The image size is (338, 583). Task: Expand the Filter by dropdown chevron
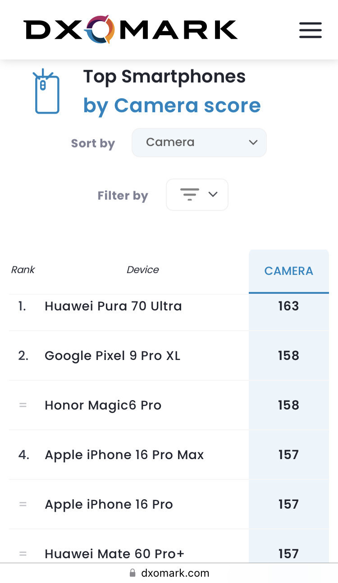[x=213, y=194]
